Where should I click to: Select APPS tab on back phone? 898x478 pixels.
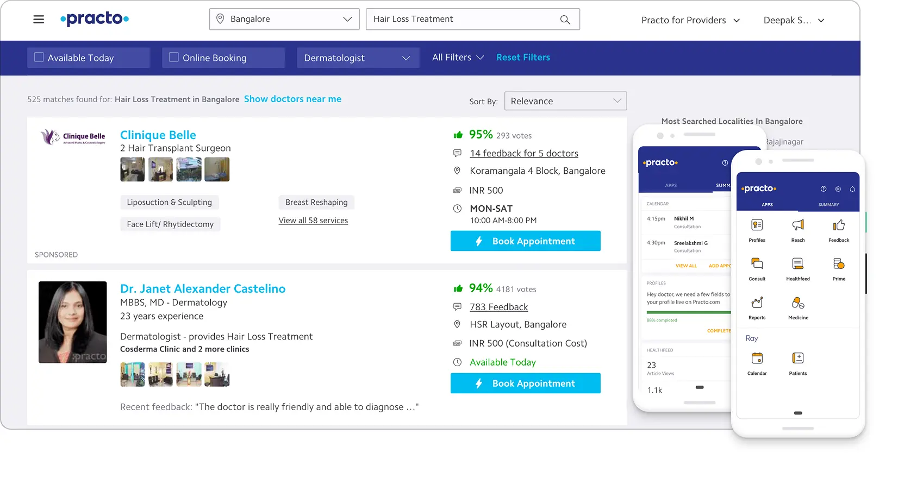pyautogui.click(x=671, y=185)
